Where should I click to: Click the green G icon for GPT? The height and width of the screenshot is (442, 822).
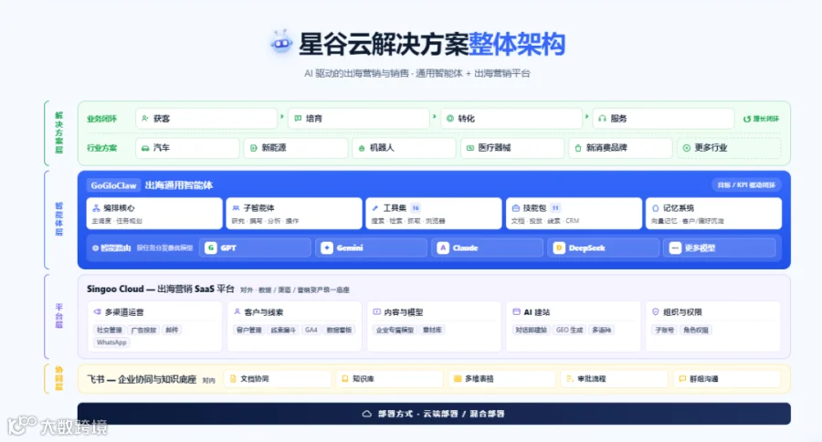211,247
